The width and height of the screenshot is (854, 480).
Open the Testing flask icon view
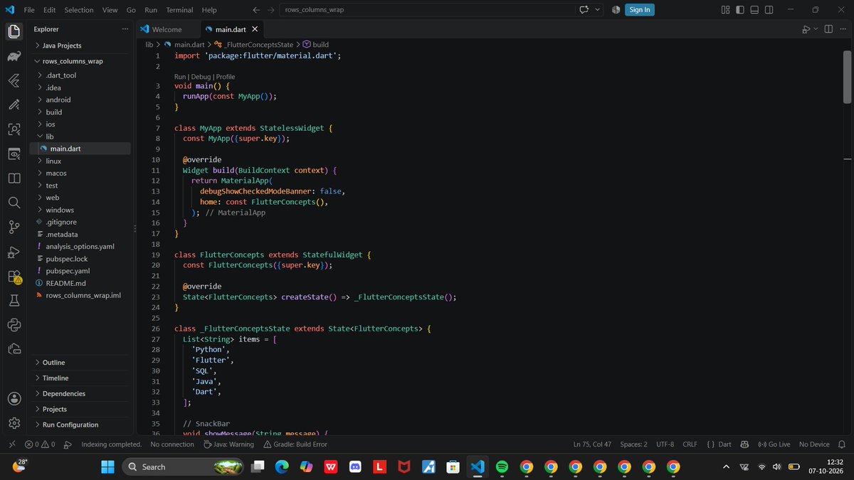pos(14,301)
